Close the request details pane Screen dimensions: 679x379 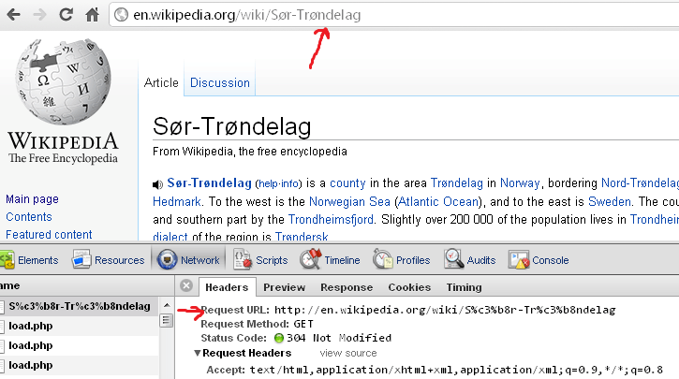[186, 285]
